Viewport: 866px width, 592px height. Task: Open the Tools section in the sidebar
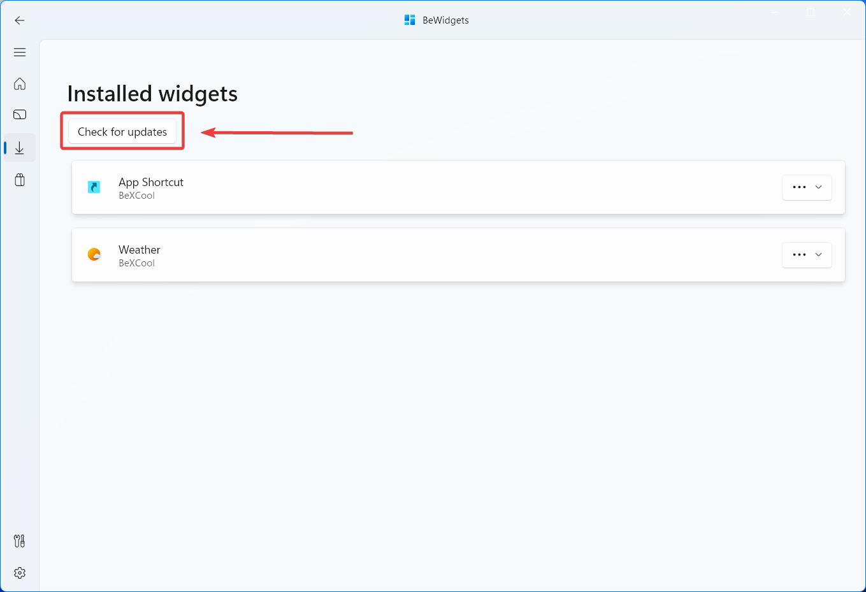[20, 540]
